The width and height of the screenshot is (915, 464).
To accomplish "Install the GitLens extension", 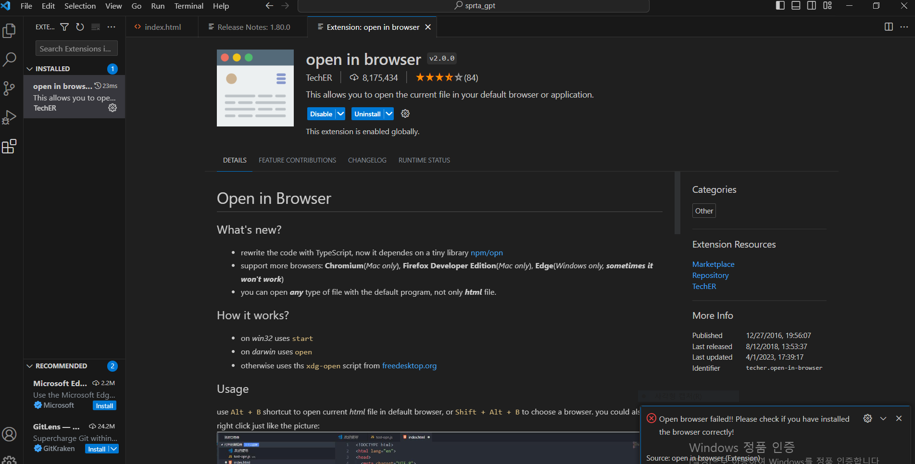I will (x=97, y=449).
